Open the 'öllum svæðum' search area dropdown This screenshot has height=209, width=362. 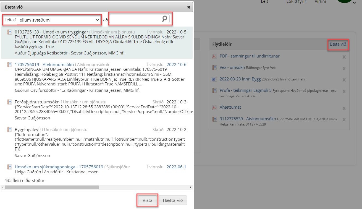tap(59, 20)
